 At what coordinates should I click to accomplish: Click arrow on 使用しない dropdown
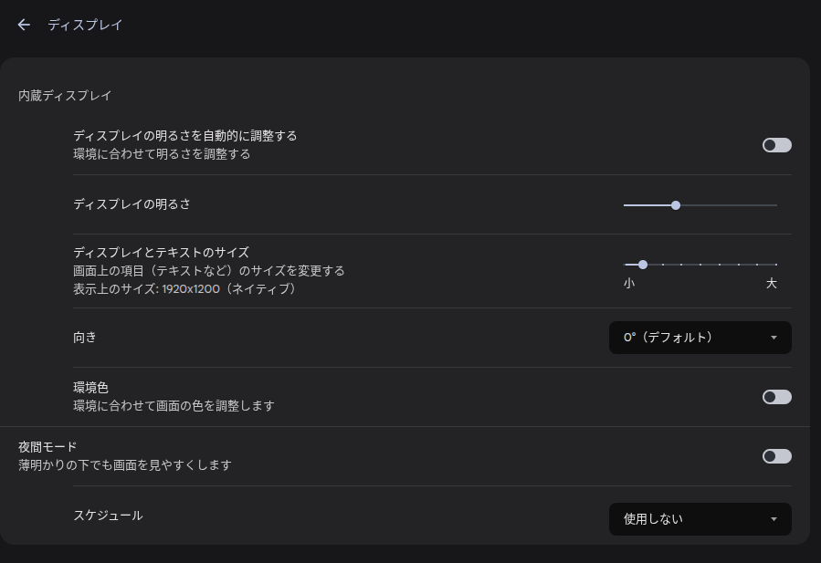click(x=774, y=519)
